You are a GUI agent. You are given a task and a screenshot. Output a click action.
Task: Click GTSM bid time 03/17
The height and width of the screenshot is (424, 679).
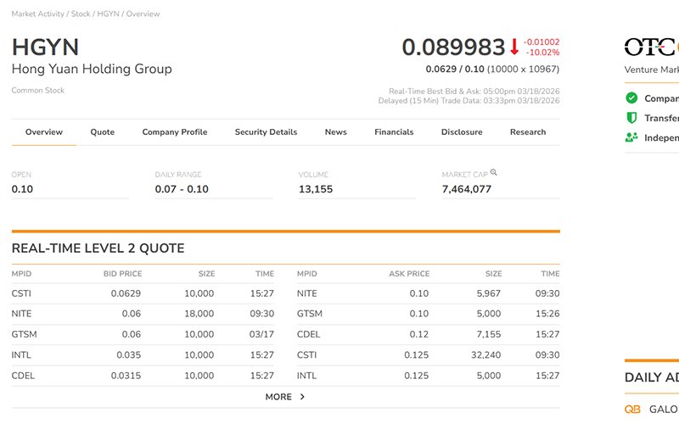(261, 334)
